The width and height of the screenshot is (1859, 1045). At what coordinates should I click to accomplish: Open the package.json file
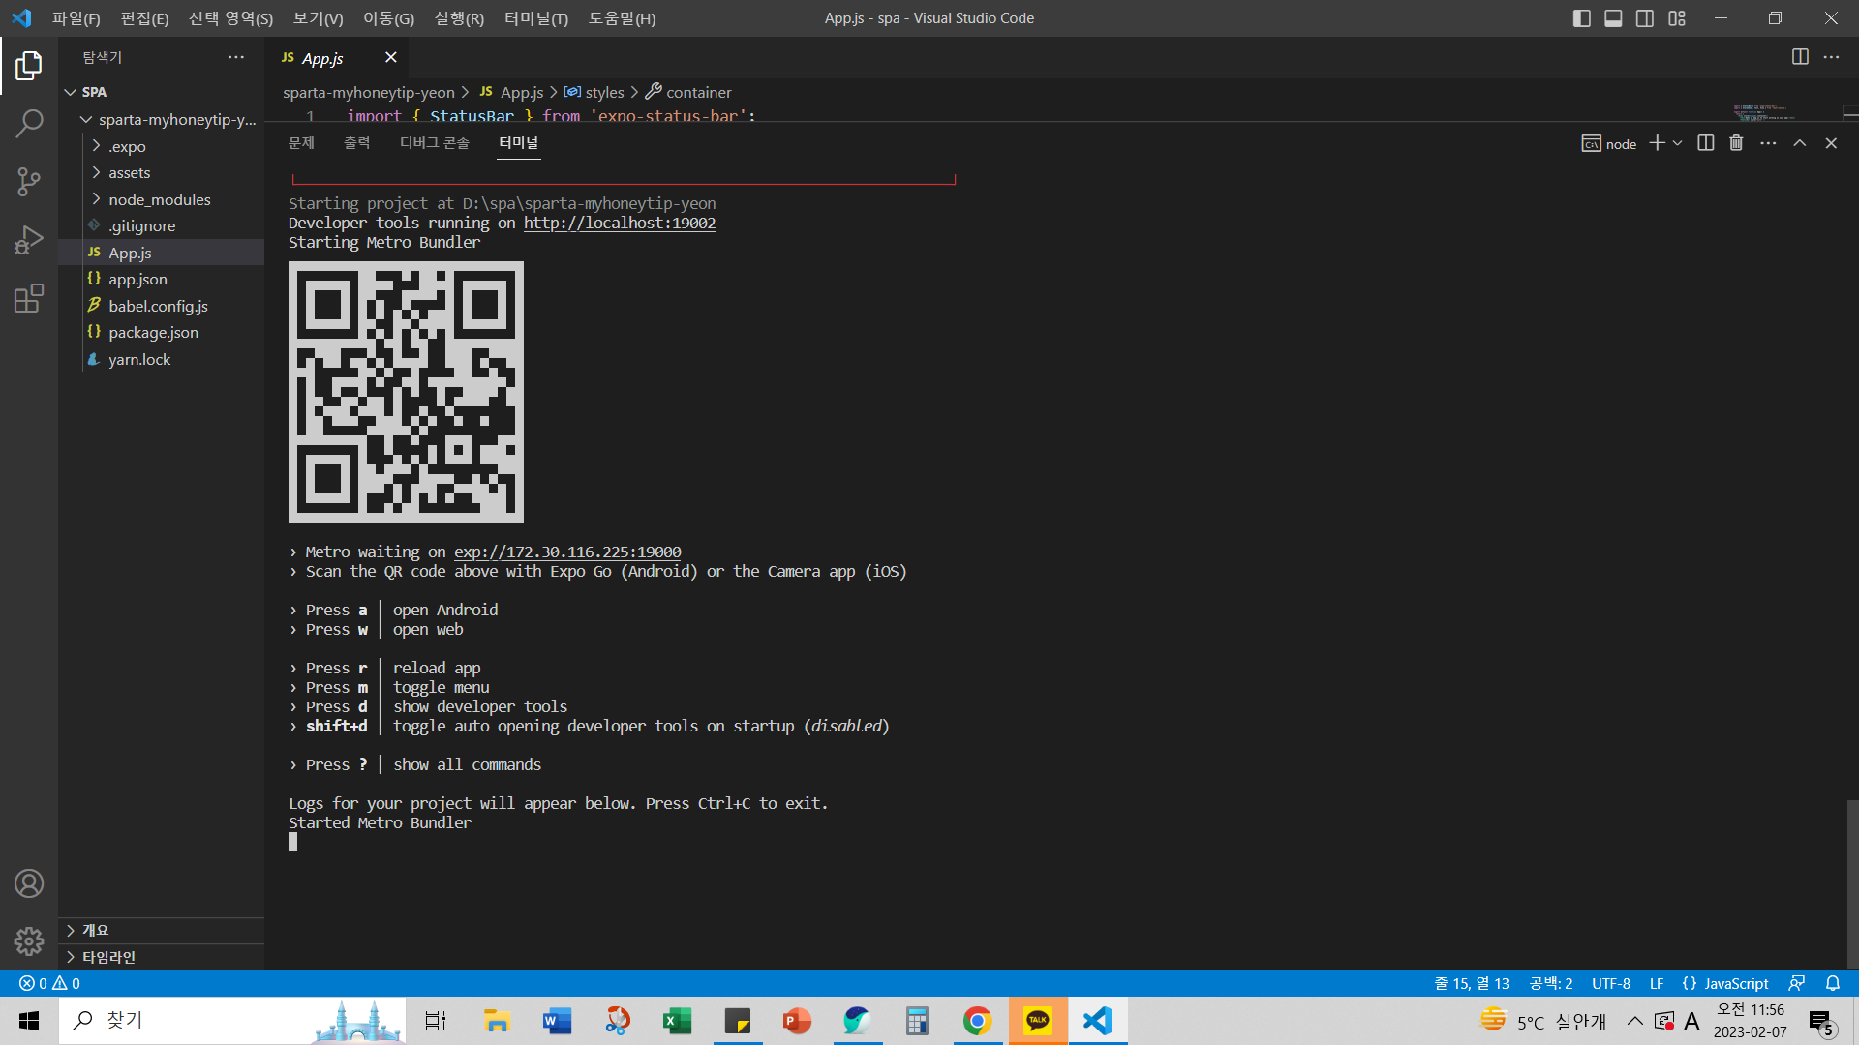click(153, 332)
